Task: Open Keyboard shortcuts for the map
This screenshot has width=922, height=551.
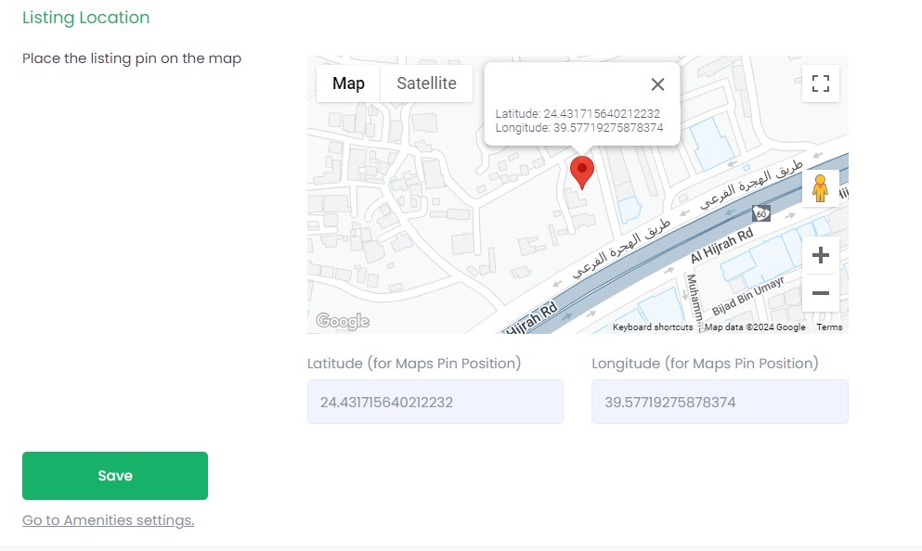Action: pyautogui.click(x=653, y=327)
